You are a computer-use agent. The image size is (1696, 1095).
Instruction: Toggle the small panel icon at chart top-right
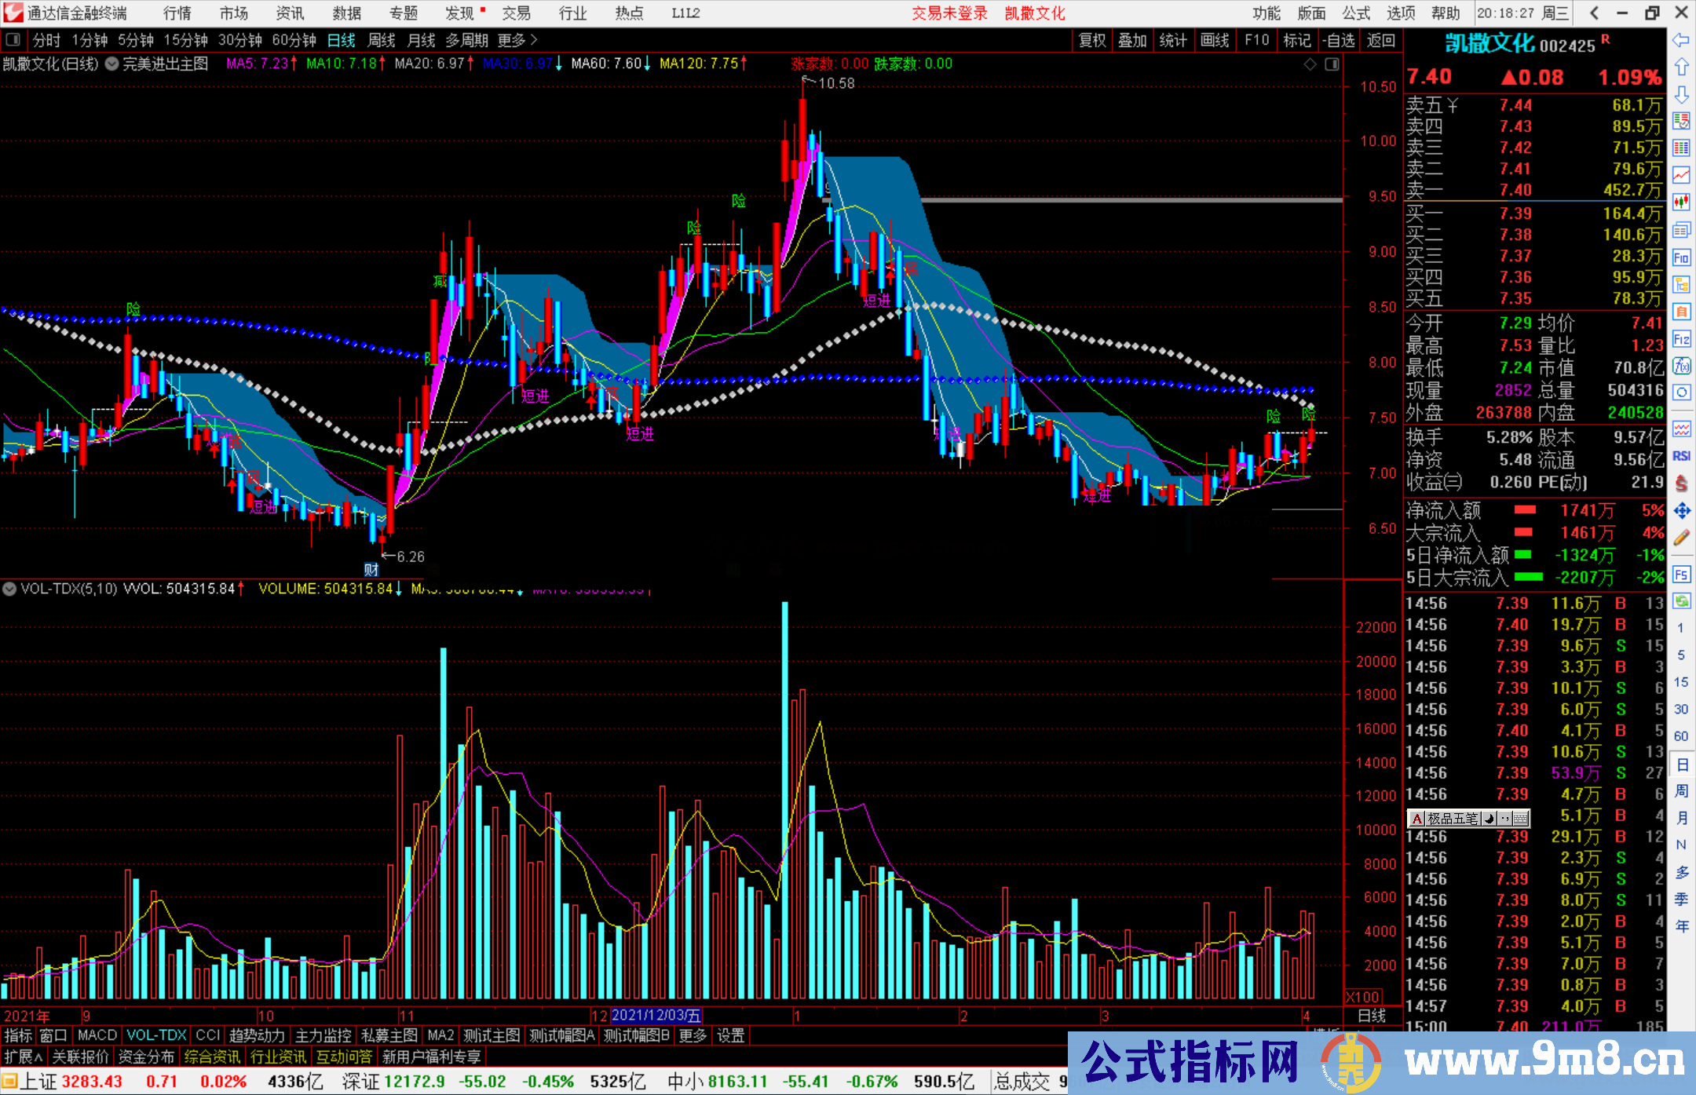pyautogui.click(x=1332, y=64)
